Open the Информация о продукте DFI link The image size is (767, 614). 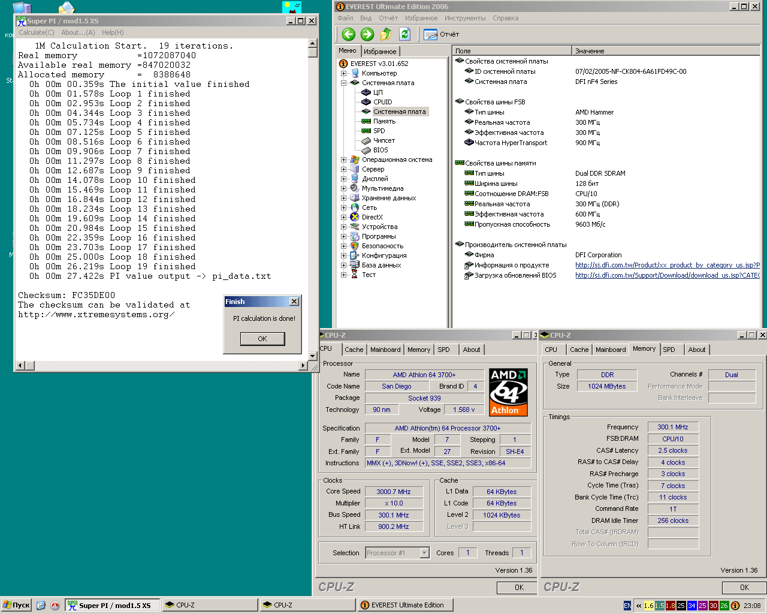tap(668, 265)
